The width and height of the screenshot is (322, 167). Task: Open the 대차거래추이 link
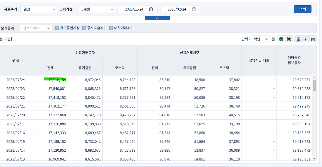(x=123, y=28)
